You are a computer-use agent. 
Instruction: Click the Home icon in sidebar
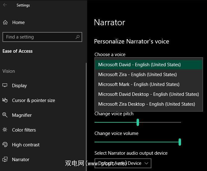pos(5,22)
